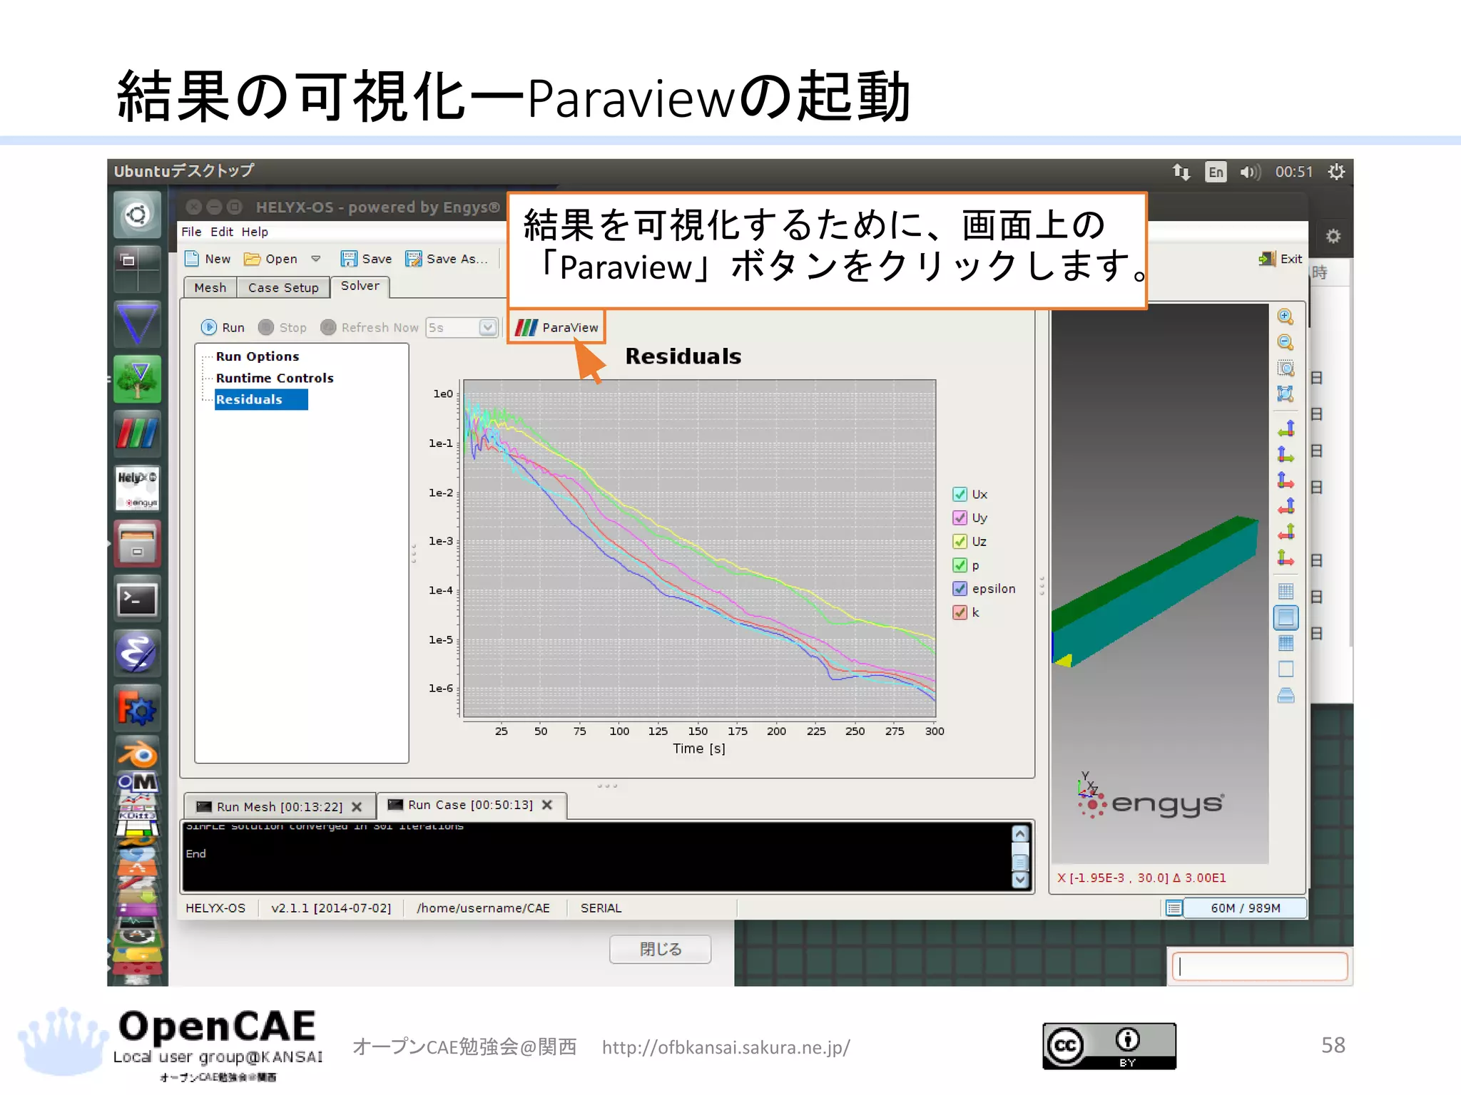
Task: Toggle the Uy residual checkbox
Action: pyautogui.click(x=960, y=518)
